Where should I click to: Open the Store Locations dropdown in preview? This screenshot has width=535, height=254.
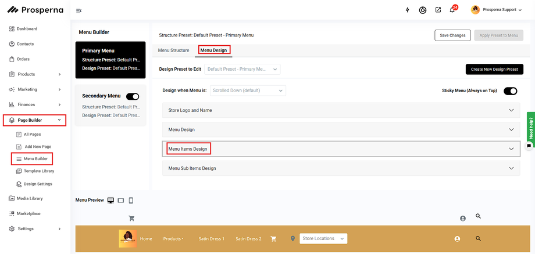click(x=323, y=238)
